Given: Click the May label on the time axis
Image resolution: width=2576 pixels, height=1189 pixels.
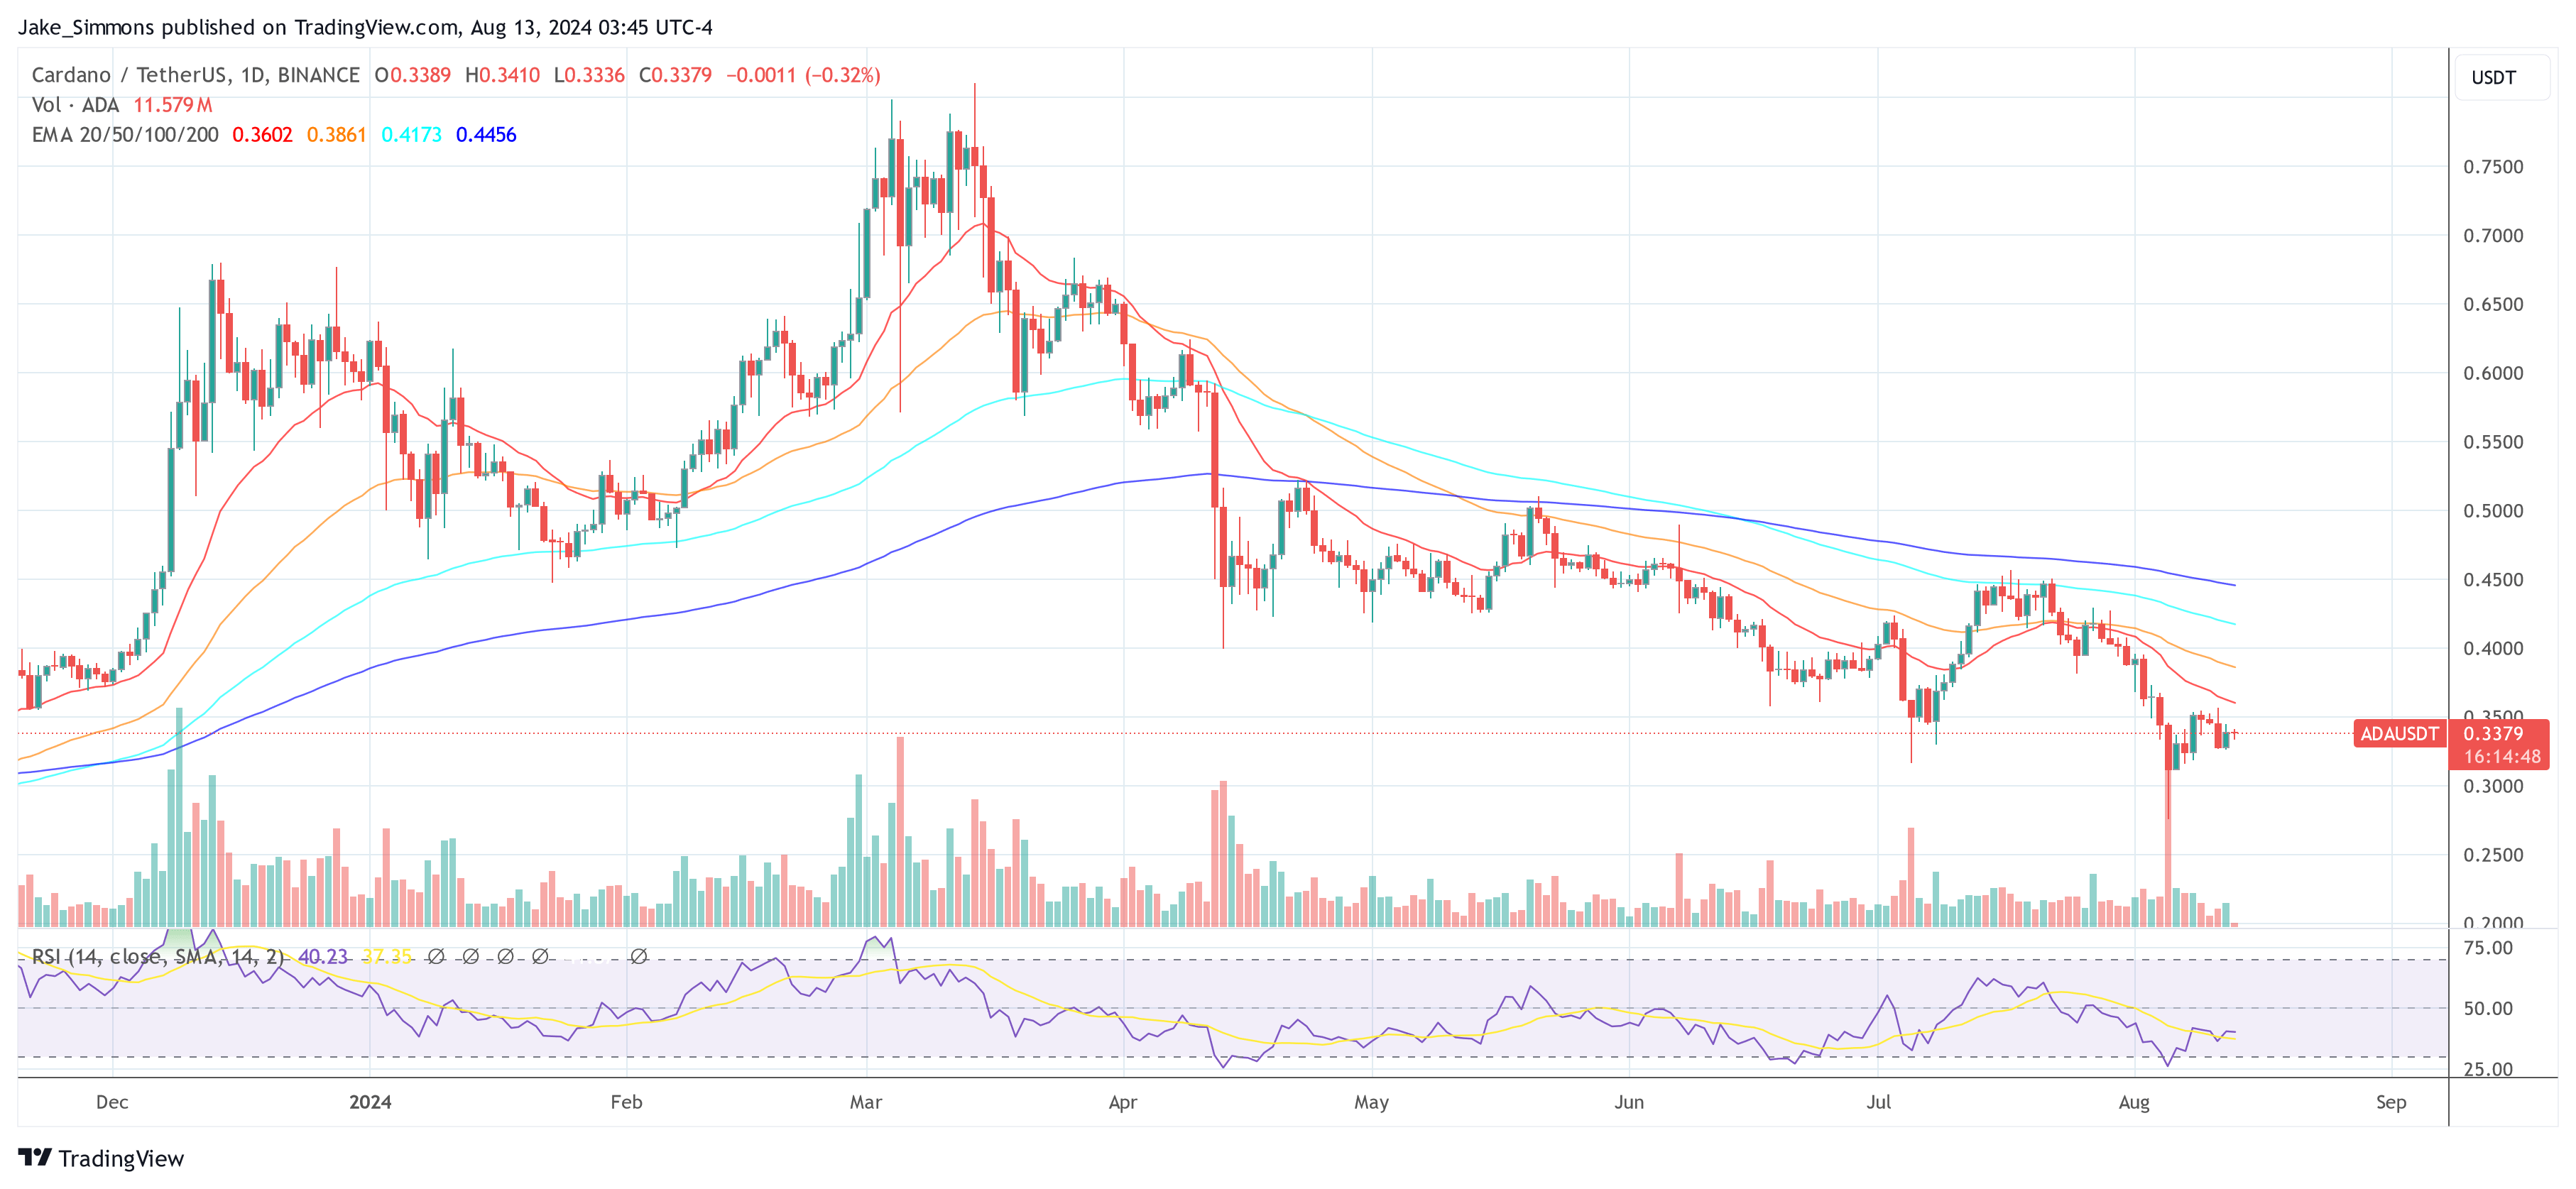Looking at the screenshot, I should pos(1372,1102).
